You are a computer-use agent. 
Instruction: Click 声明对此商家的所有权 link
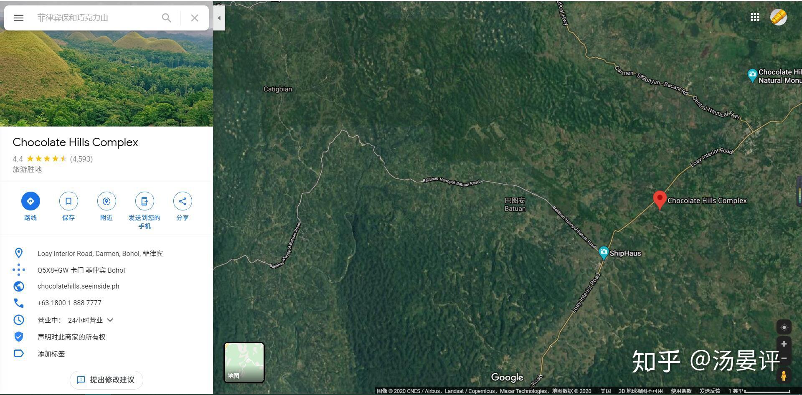[71, 337]
